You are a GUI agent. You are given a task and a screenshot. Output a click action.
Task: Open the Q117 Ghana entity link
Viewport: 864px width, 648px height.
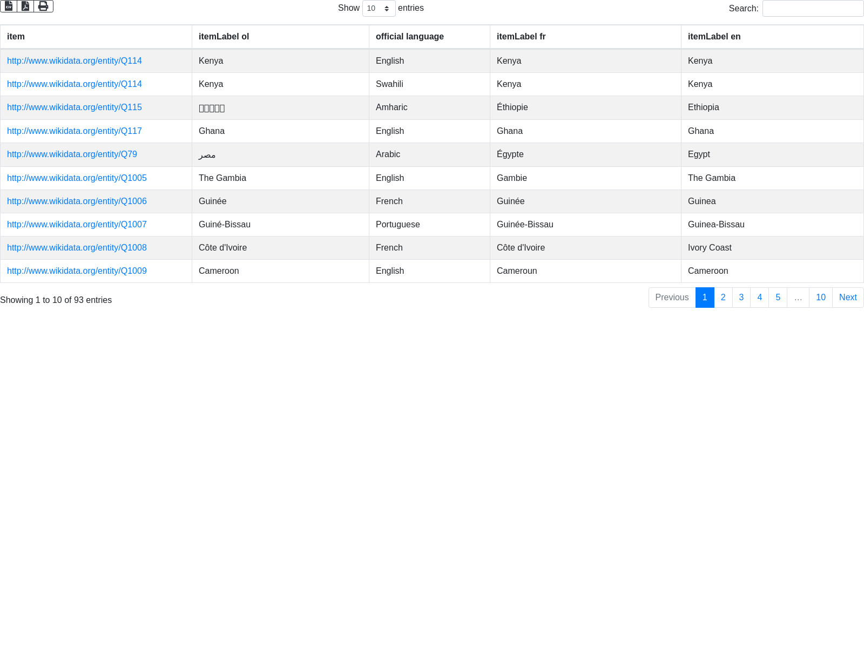pos(75,131)
